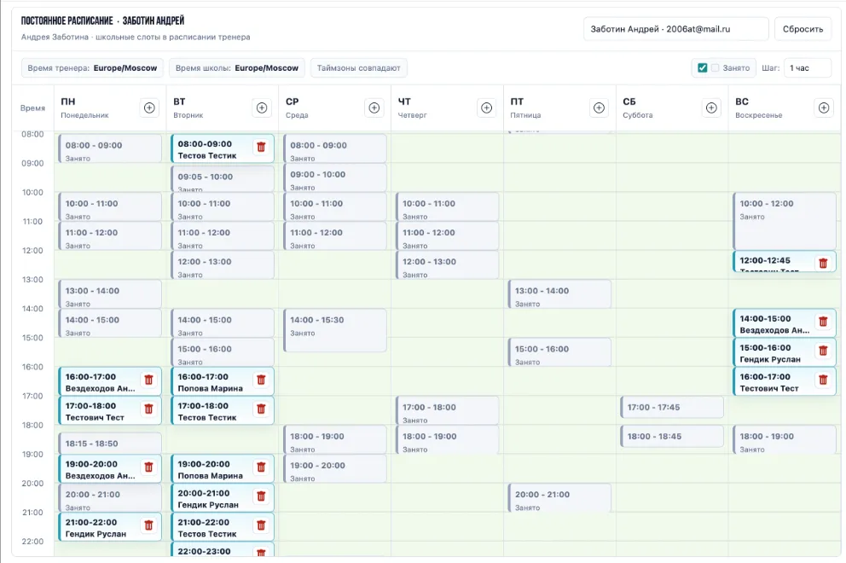Screen dimensions: 846x563
Task: Remove Sunday 15:00-16:00 Гендик Руслан slot
Action: pyautogui.click(x=823, y=351)
